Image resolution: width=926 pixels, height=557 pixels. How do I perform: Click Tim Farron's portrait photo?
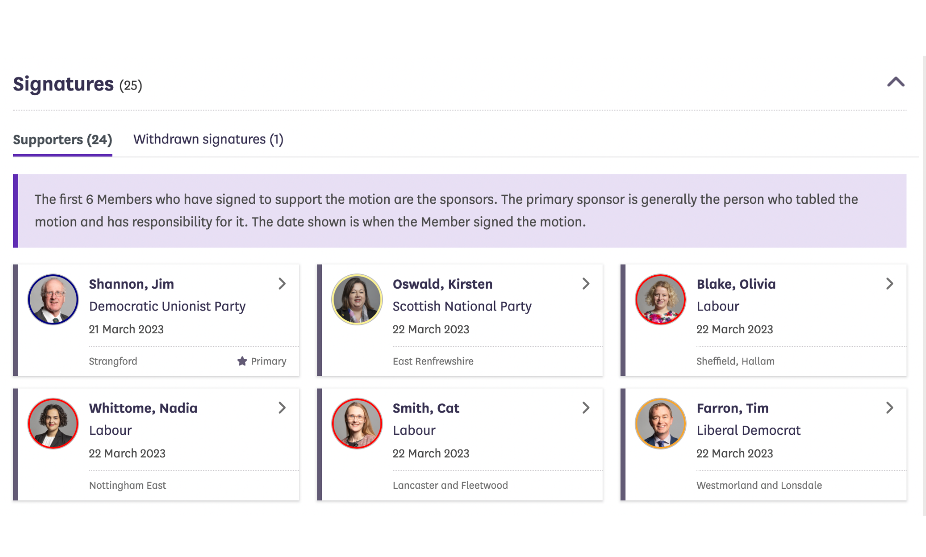660,423
